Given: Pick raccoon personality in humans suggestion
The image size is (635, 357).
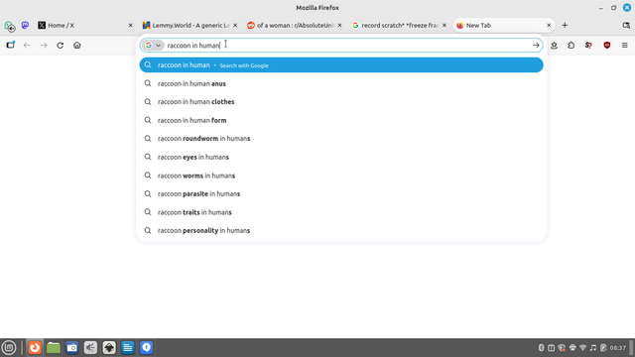Looking at the screenshot, I should coord(341,230).
